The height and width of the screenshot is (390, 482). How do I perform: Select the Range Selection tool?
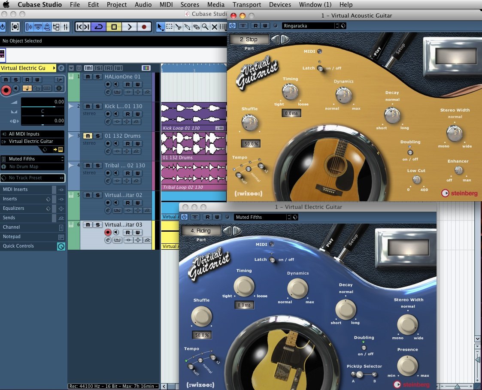(169, 27)
